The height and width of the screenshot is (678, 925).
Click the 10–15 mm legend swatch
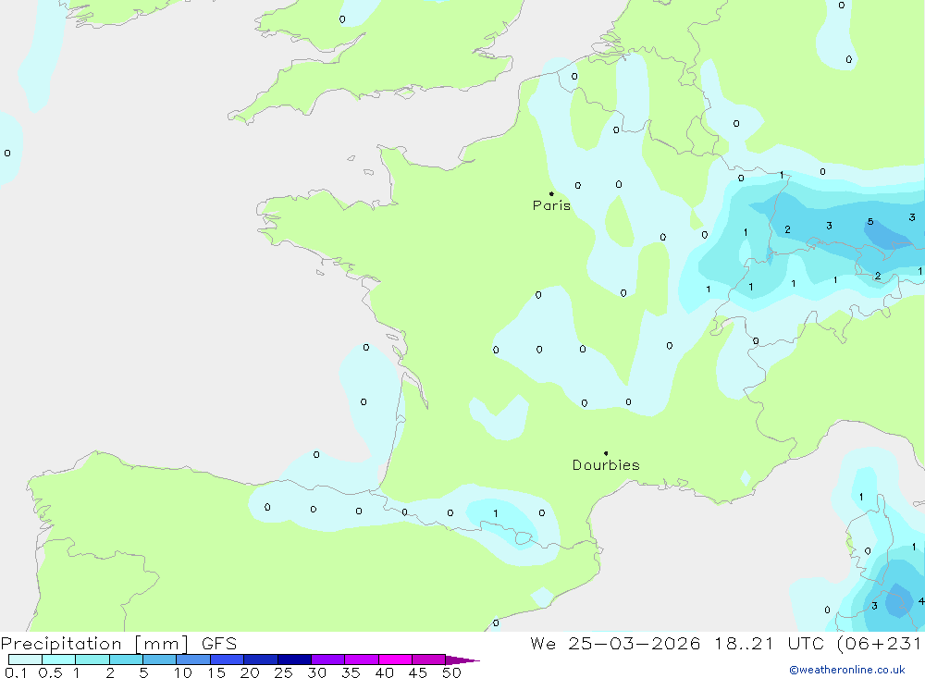193,660
